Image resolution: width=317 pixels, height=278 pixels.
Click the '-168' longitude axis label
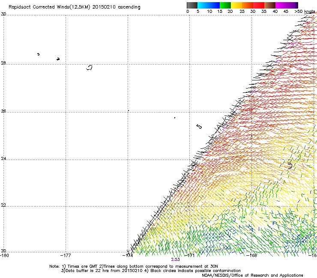tap(252, 255)
